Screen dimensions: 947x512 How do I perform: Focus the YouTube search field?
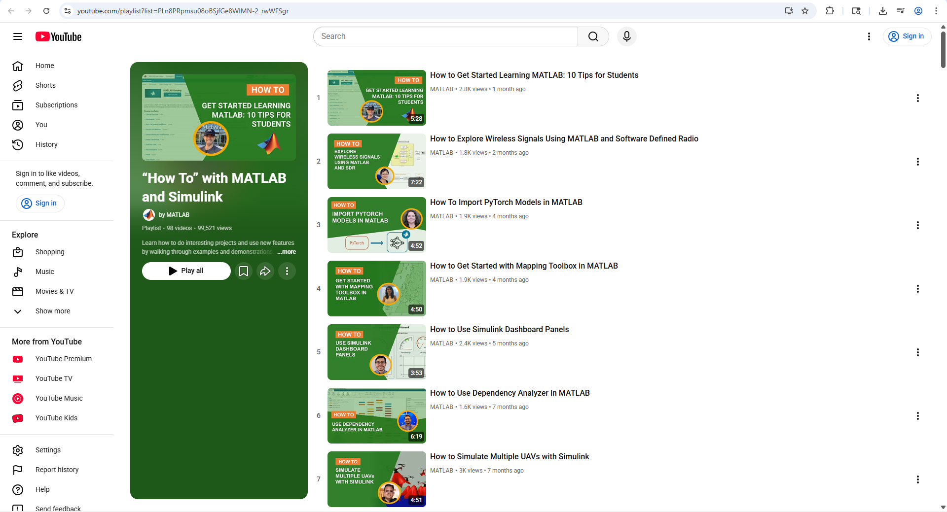point(445,36)
